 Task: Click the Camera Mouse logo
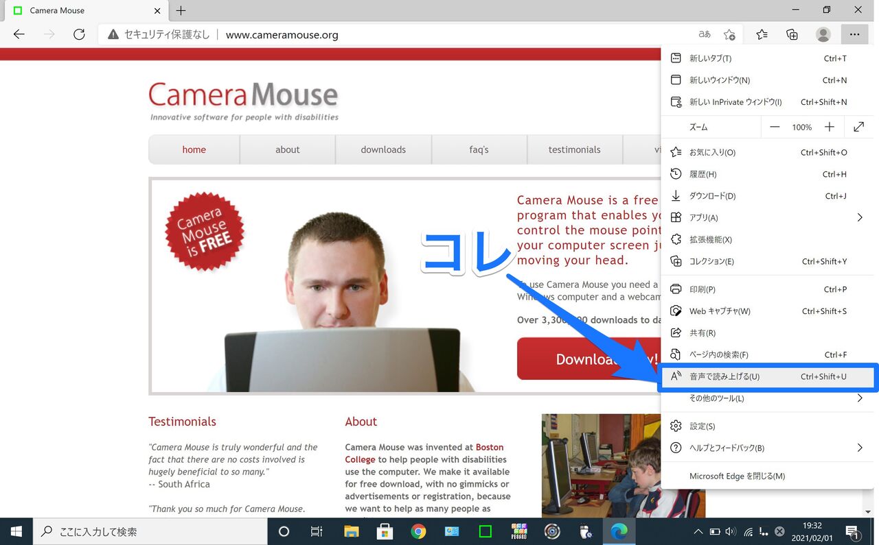click(x=244, y=100)
